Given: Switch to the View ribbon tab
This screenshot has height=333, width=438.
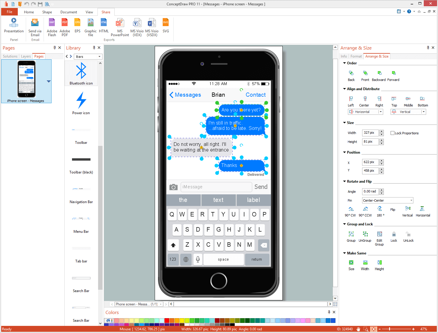Looking at the screenshot, I should [x=89, y=12].
